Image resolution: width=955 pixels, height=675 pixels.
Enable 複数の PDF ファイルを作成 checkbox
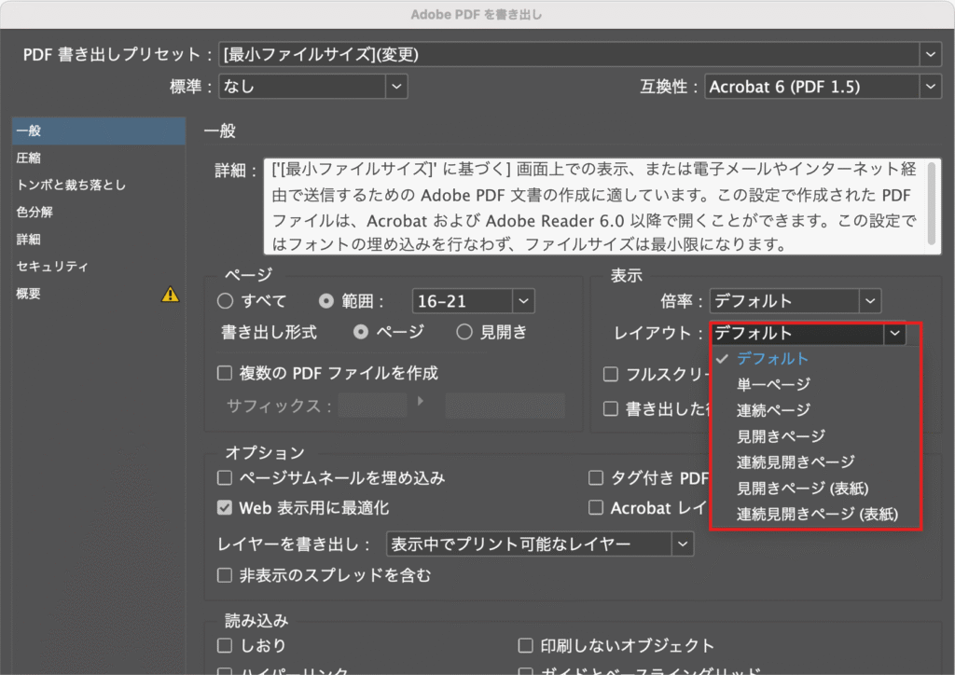point(225,373)
